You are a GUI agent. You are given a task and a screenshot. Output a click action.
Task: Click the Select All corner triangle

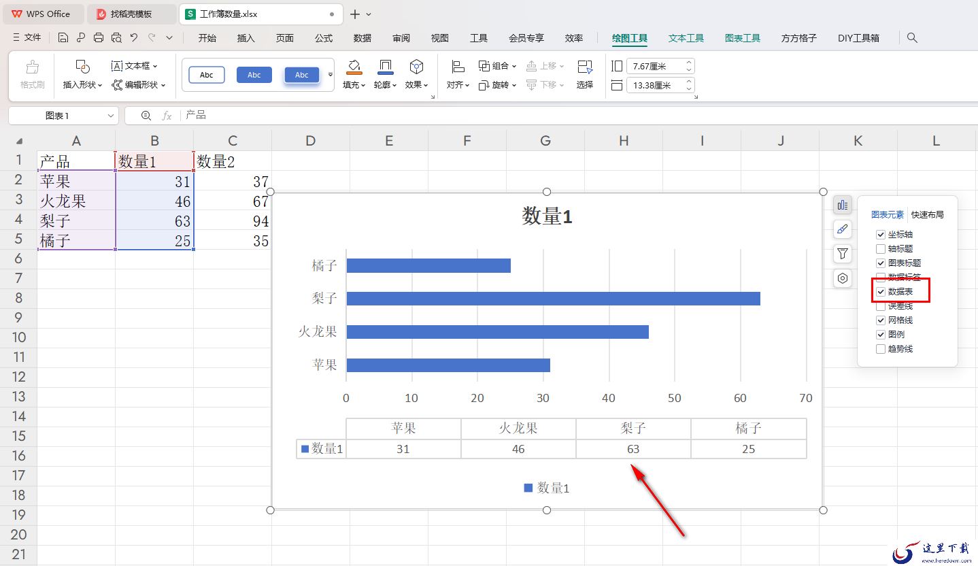coord(19,141)
